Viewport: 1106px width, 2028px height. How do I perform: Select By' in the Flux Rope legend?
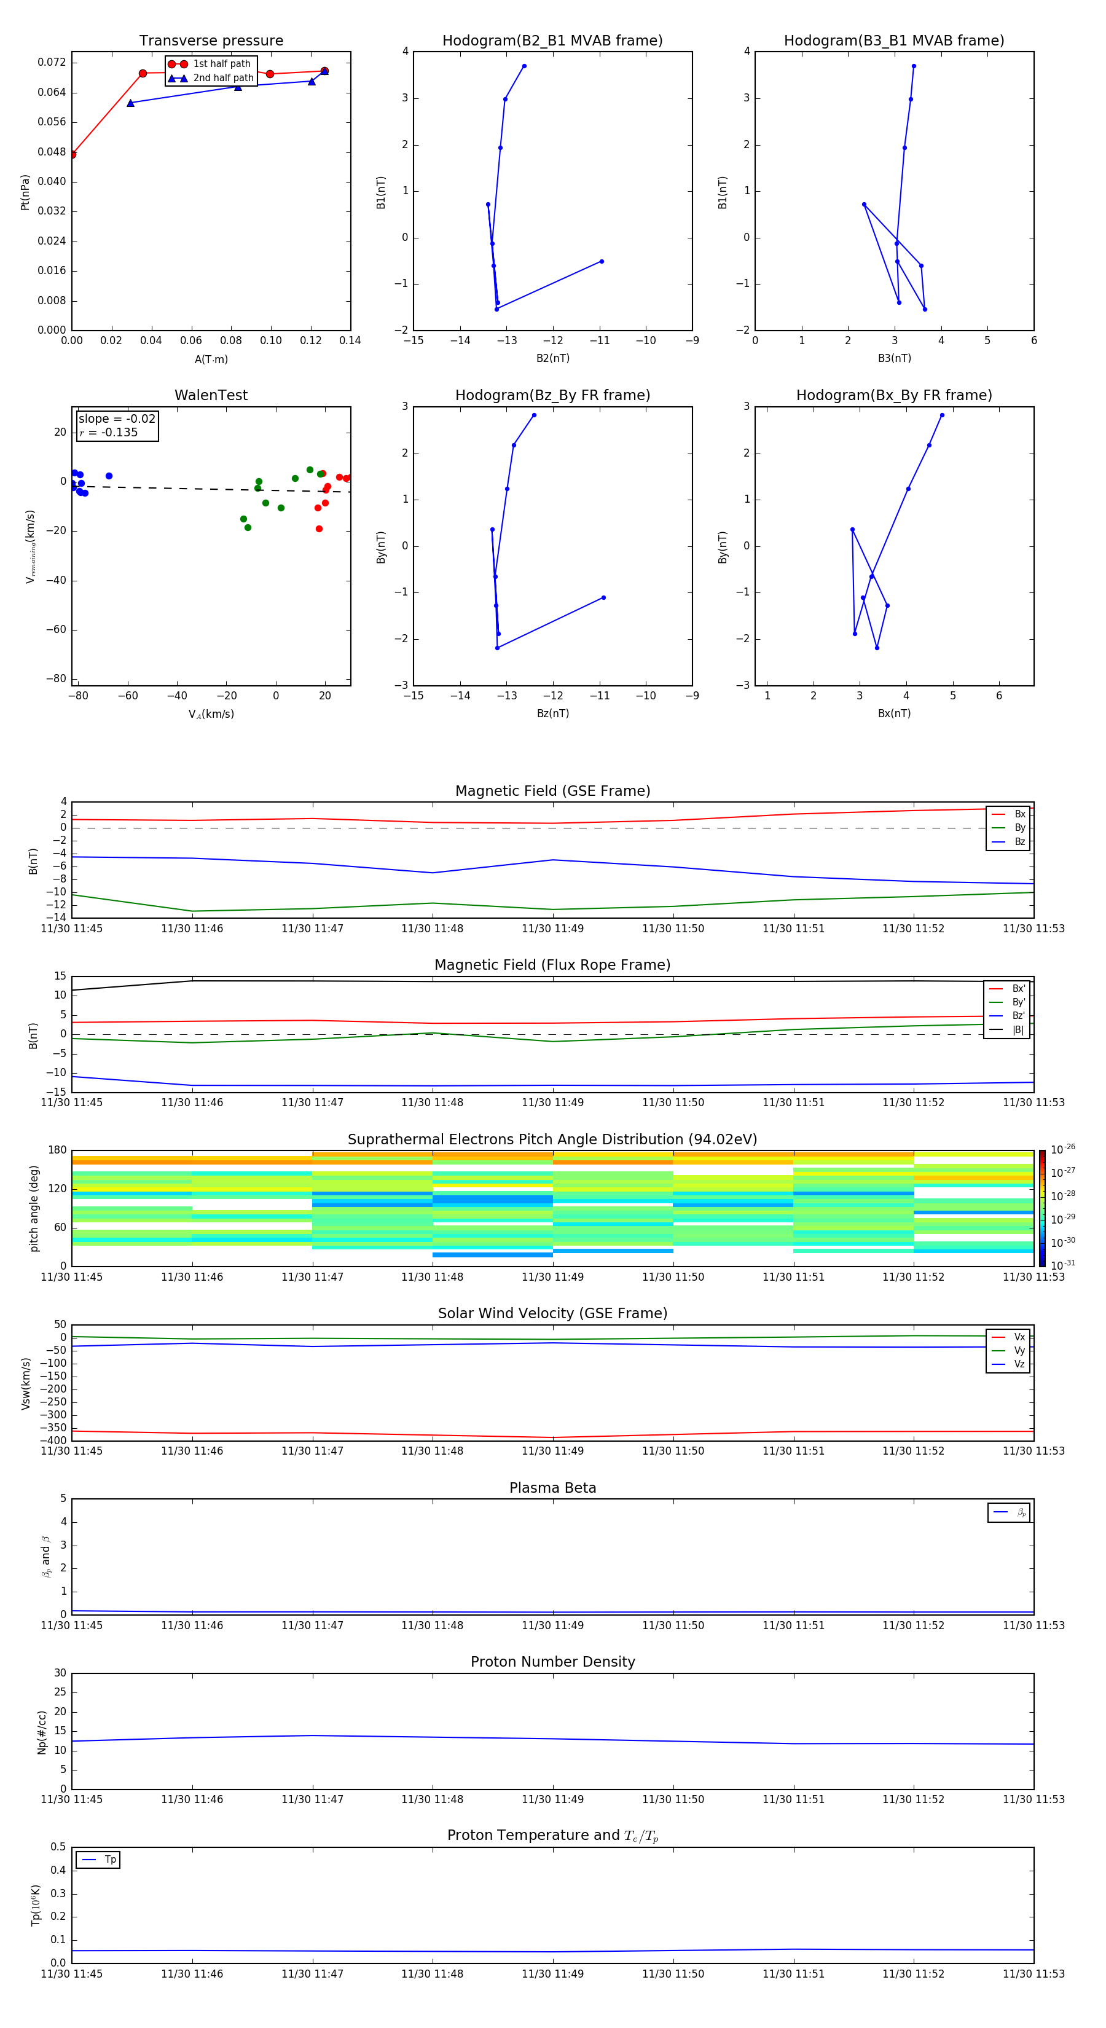(x=1008, y=1002)
